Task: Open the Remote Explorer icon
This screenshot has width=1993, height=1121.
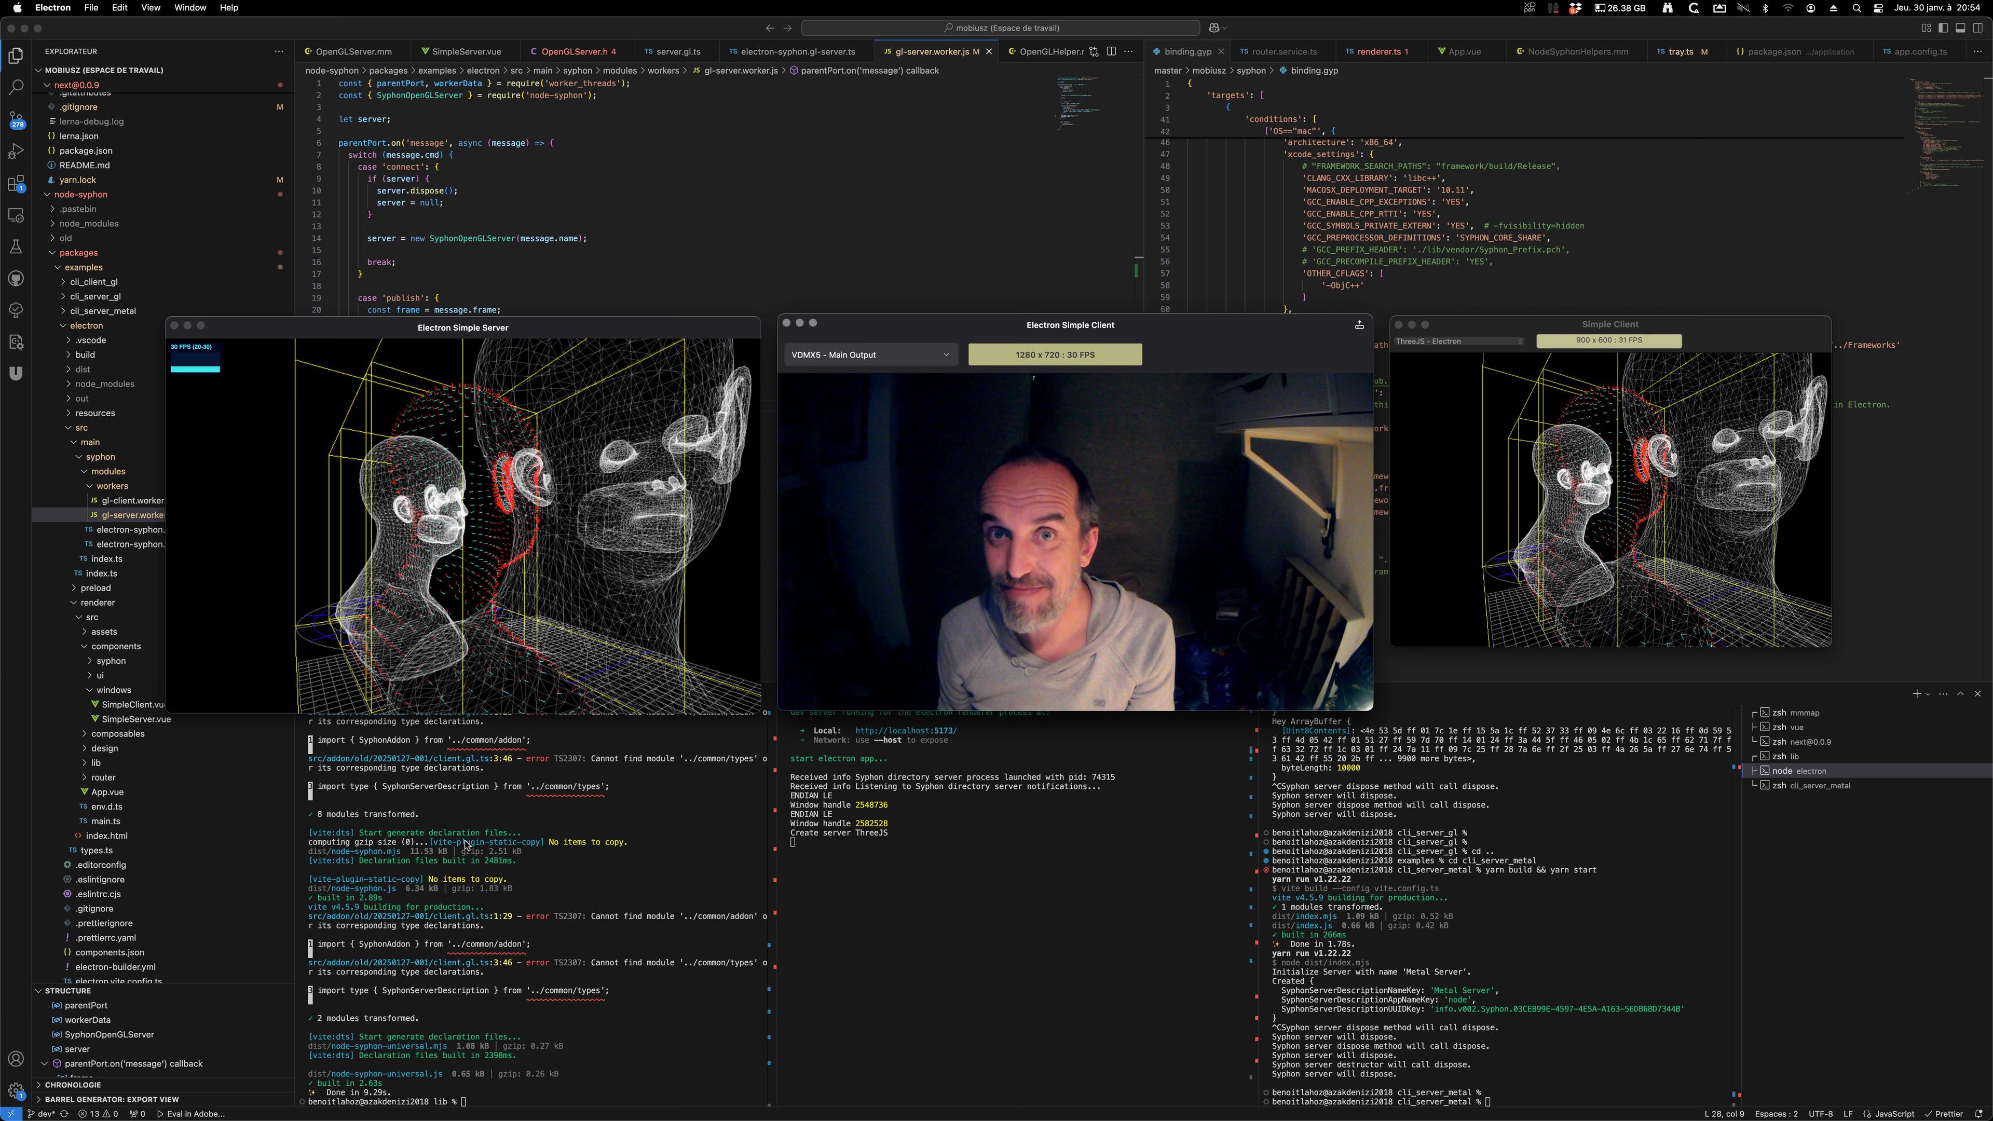Action: click(x=16, y=215)
